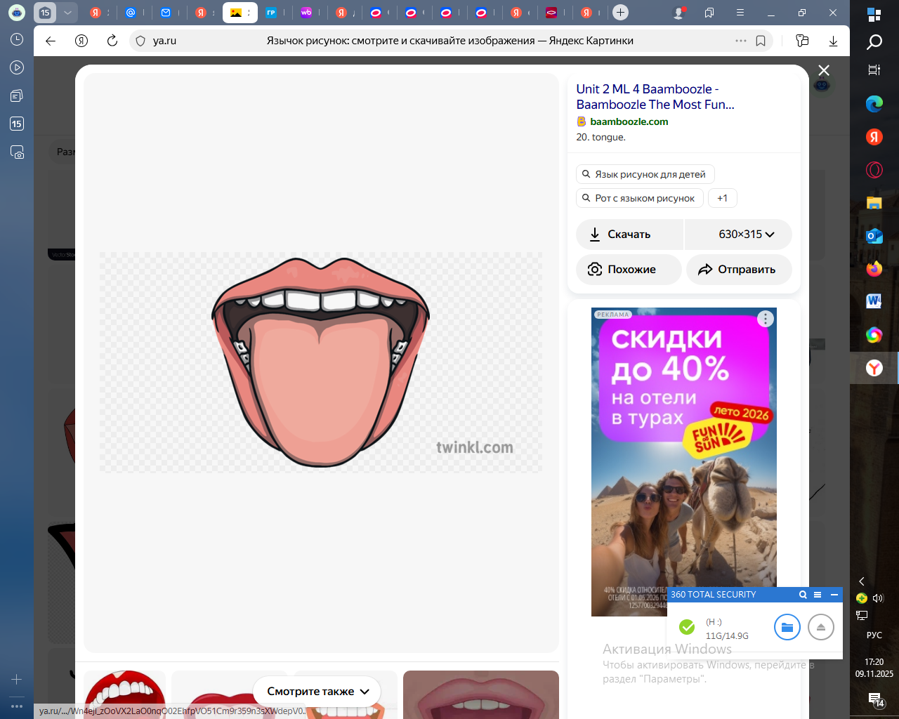
Task: Eject the USB drive in the 360 popup
Action: [820, 627]
